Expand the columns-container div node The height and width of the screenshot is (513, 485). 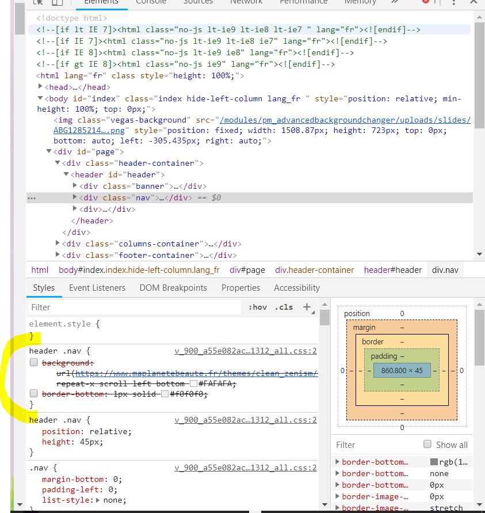point(58,243)
